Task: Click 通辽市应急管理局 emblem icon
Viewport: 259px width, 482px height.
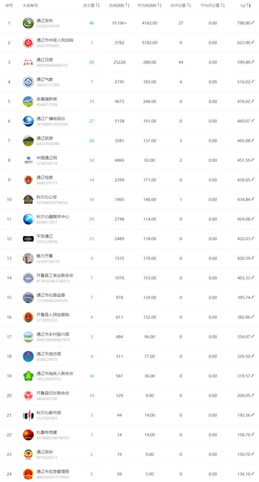Action: coord(29,474)
